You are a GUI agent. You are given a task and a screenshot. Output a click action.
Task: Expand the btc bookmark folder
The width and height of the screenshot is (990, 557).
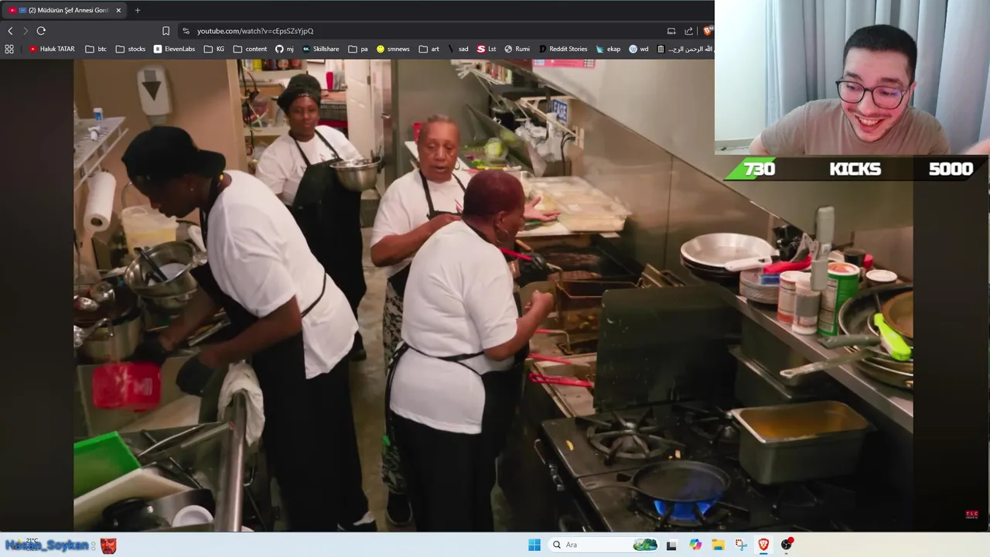[x=97, y=49]
